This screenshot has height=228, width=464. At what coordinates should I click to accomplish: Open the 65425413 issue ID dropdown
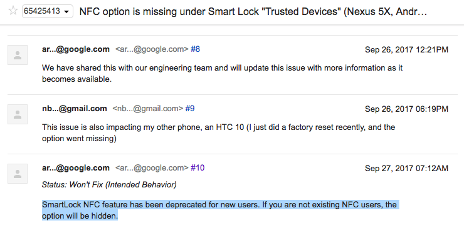pos(48,11)
